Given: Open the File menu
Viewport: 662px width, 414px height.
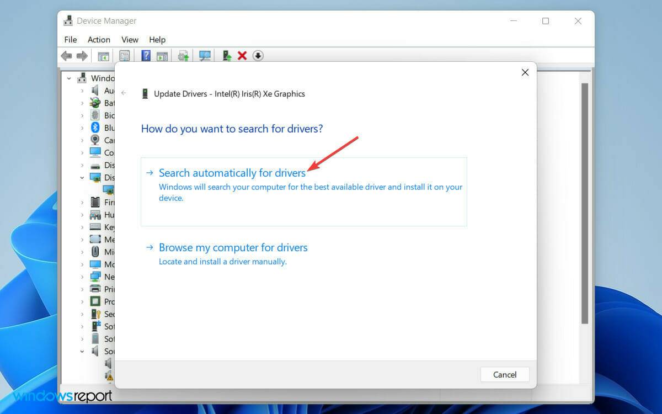Looking at the screenshot, I should click(x=70, y=39).
